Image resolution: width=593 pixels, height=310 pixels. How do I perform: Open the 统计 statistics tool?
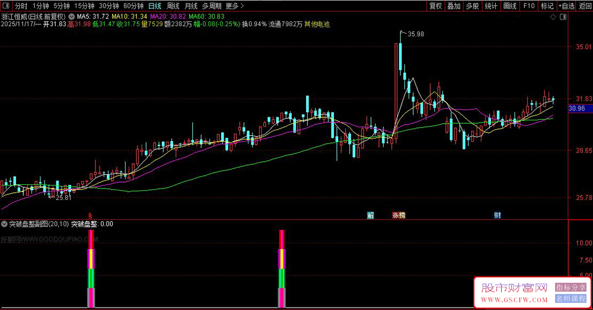(491, 6)
